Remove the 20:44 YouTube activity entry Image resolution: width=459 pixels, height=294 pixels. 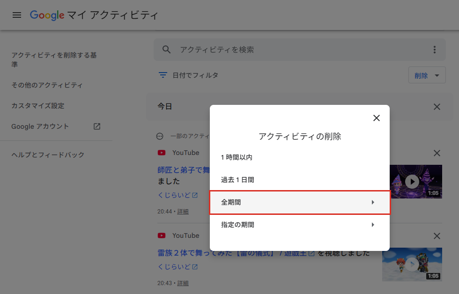tap(437, 153)
